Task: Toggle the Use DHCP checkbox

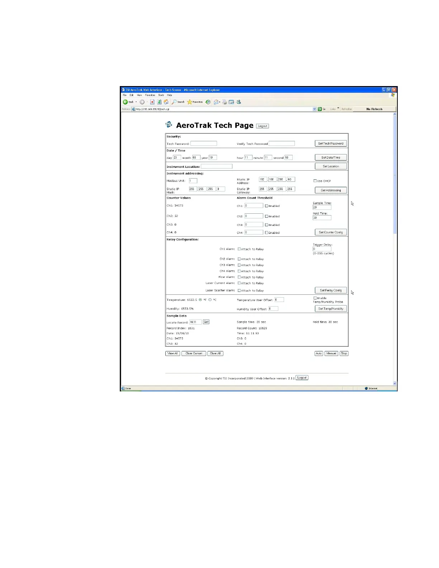Action: pyautogui.click(x=315, y=181)
